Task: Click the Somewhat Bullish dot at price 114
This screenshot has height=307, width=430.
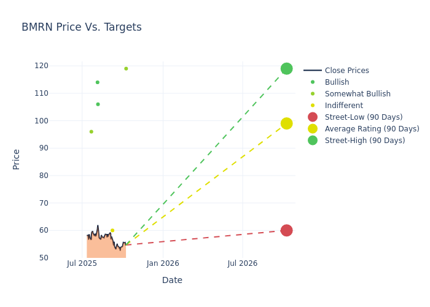Action: (x=97, y=82)
